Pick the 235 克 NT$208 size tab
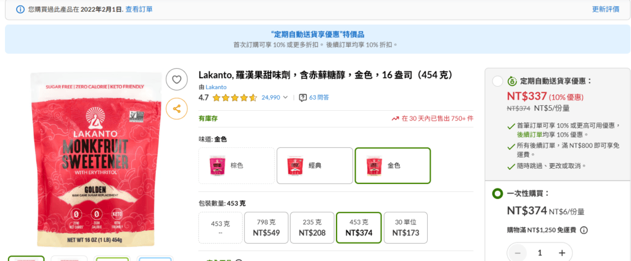This screenshot has height=261, width=631. click(x=312, y=228)
